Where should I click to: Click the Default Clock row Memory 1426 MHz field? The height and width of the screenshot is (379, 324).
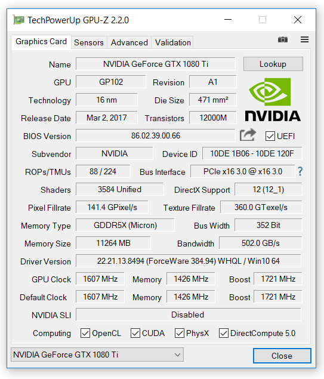click(191, 296)
